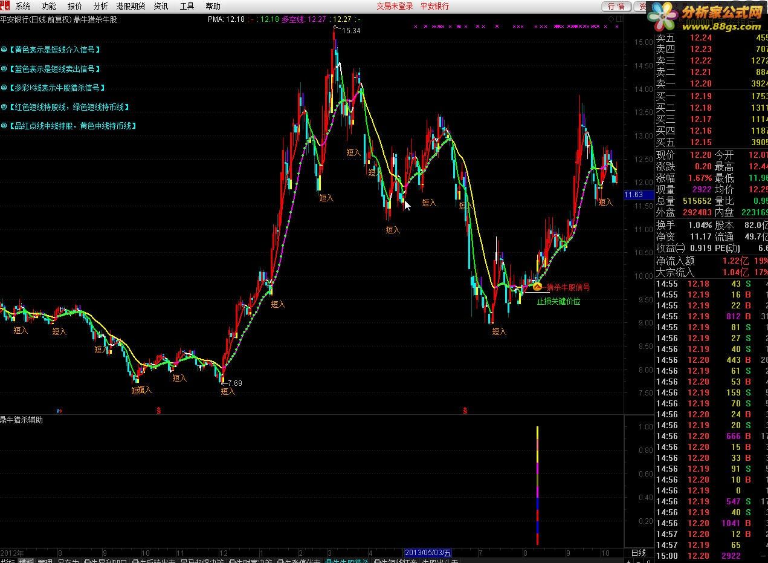This screenshot has height=563, width=768.
Task: Click the 日线 period label
Action: pyautogui.click(x=639, y=553)
